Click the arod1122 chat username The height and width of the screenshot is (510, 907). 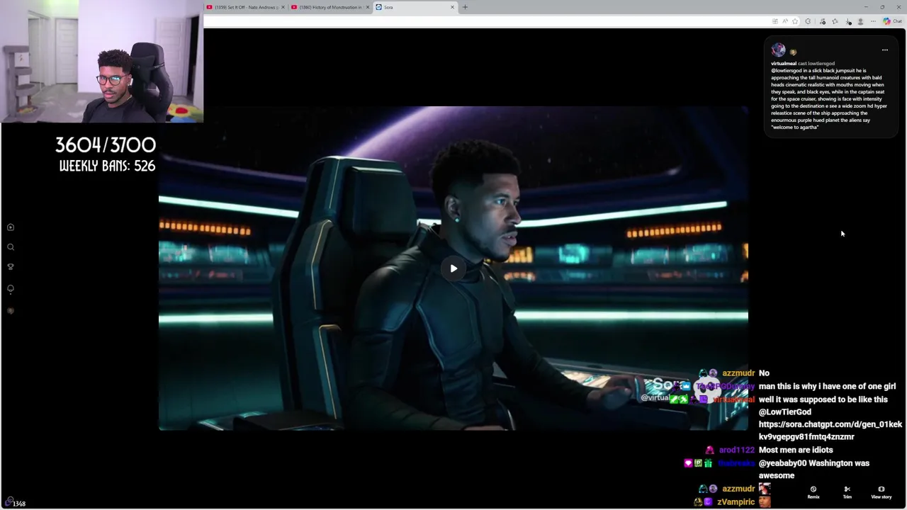(737, 450)
